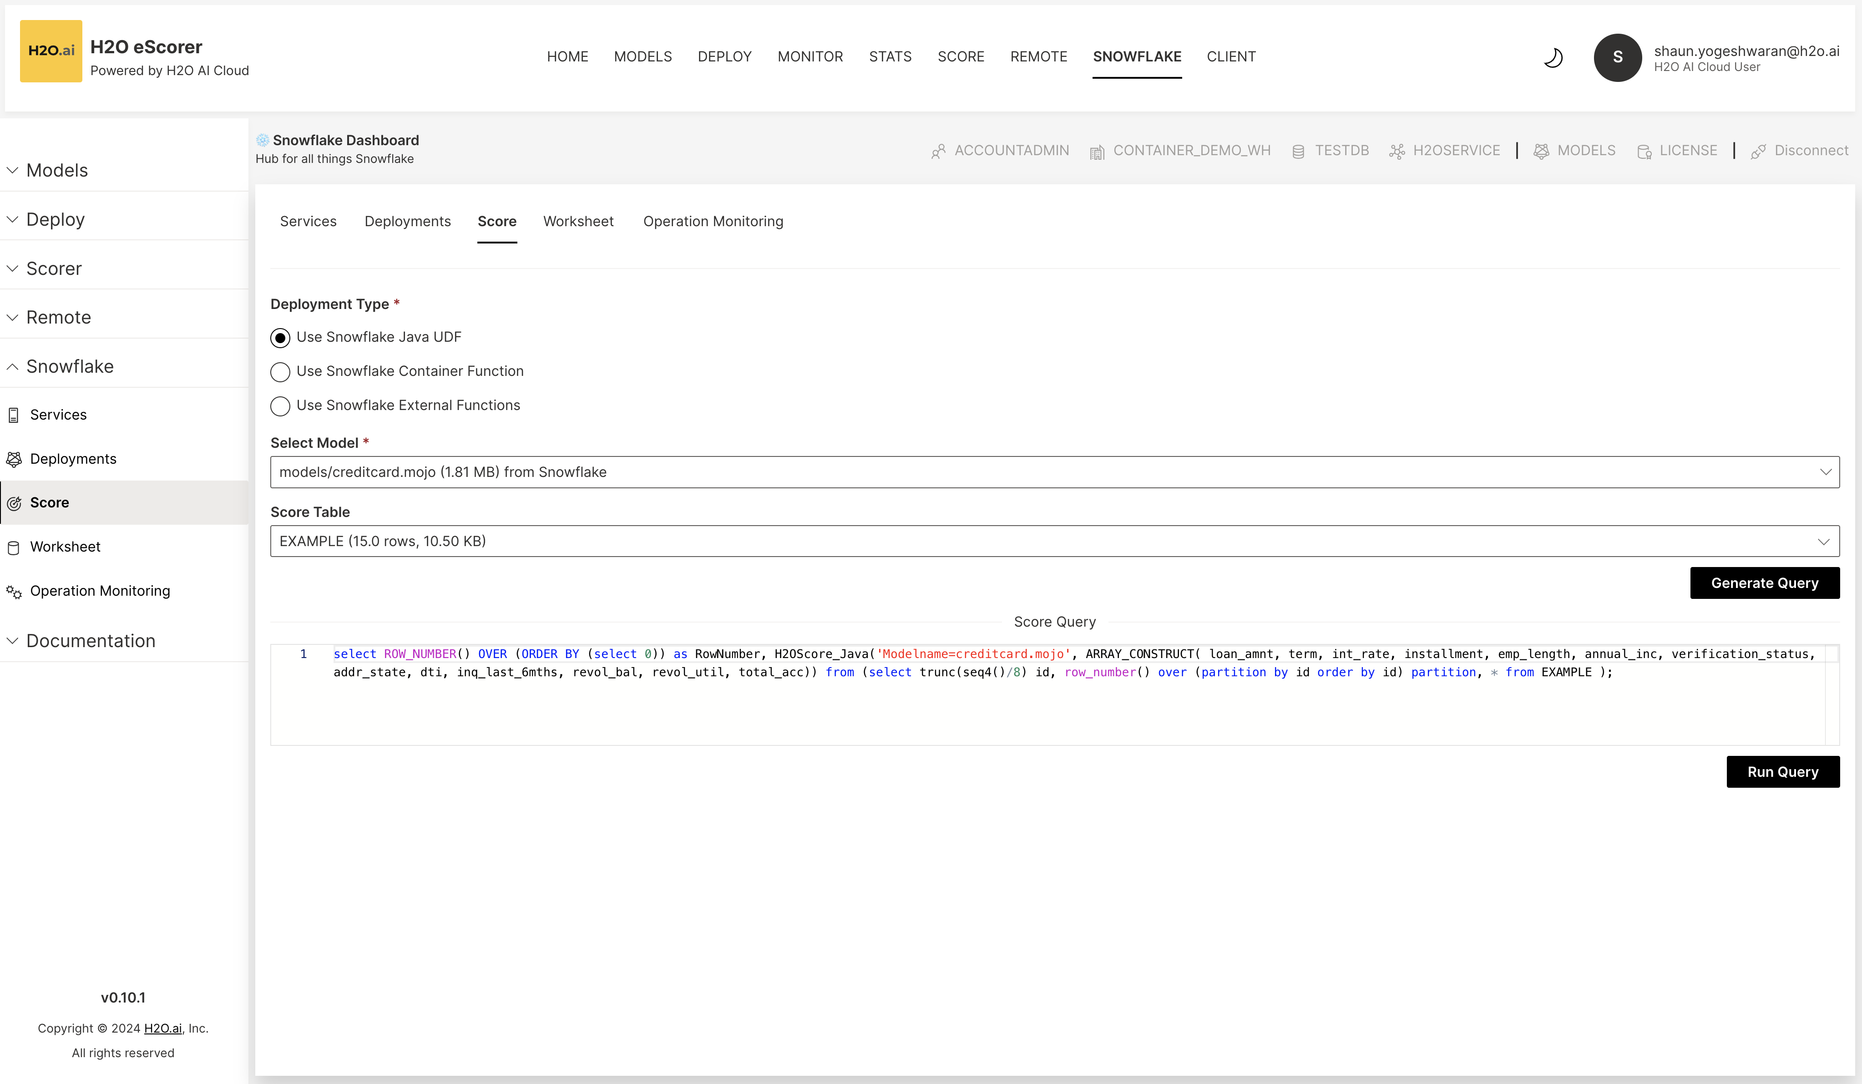Click the ACCOUNTADMIN role icon
This screenshot has width=1862, height=1084.
pos(938,152)
